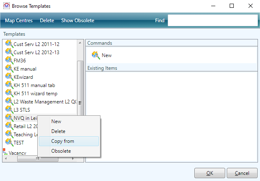
Task: Toggle Show Obsolete in the toolbar
Action: tap(78, 21)
